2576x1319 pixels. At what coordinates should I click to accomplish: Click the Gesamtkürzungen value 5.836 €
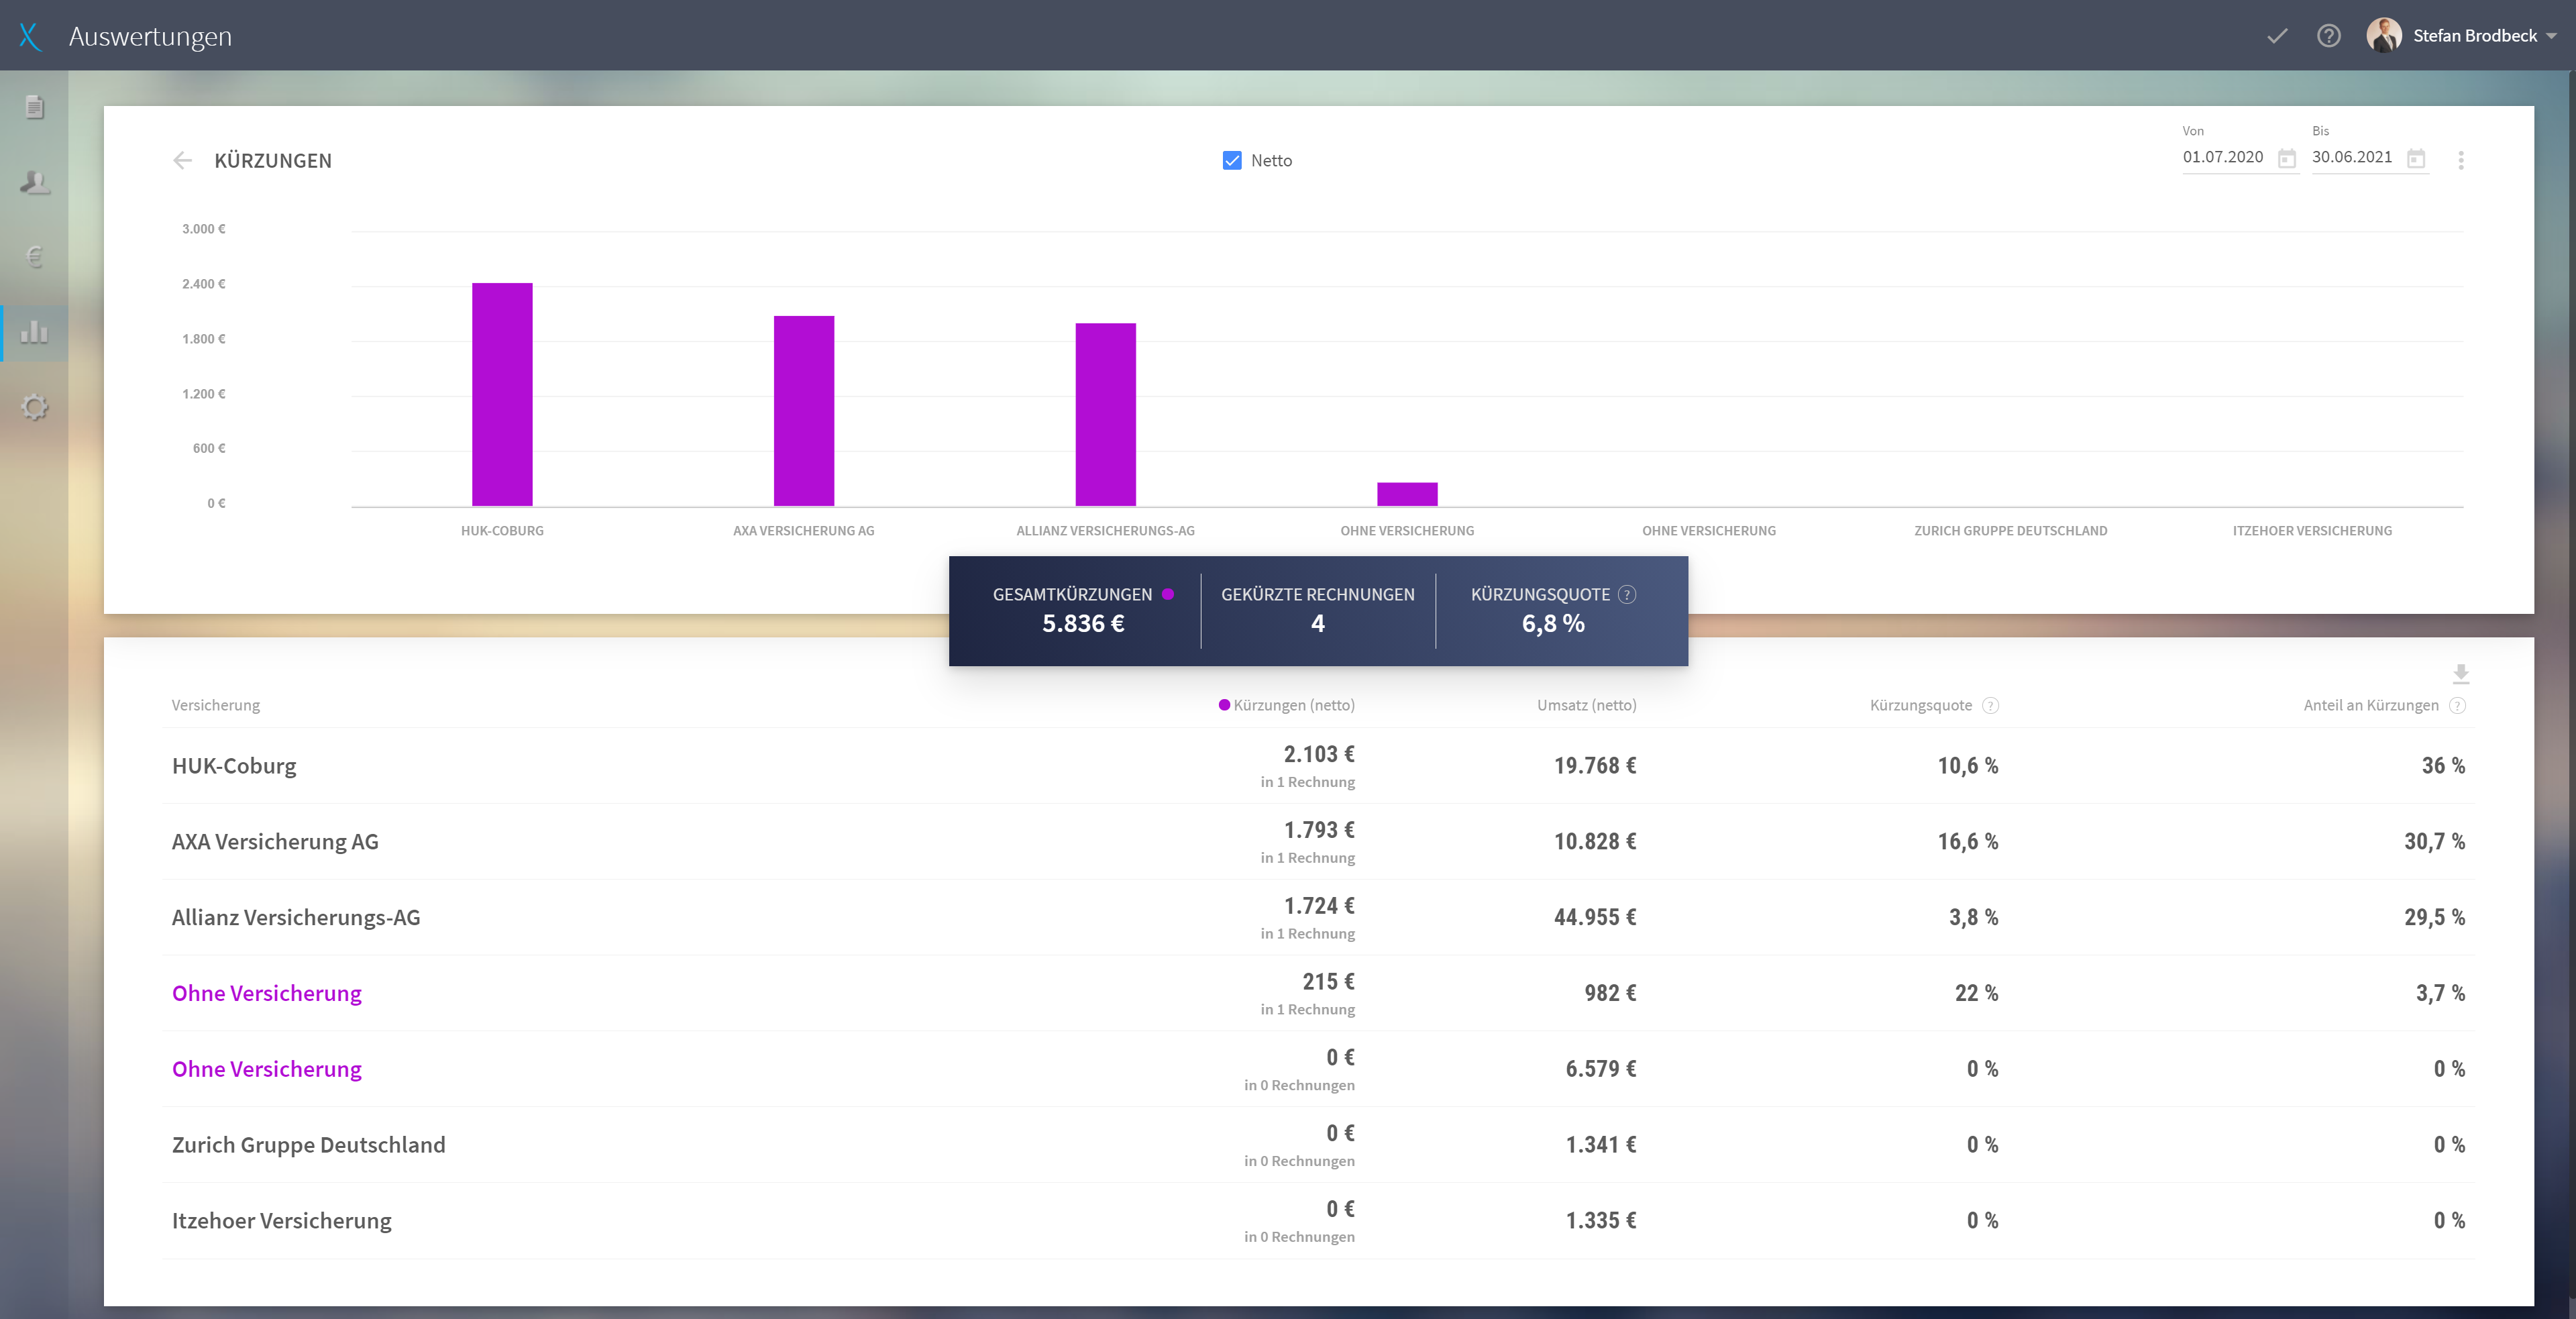click(x=1083, y=624)
